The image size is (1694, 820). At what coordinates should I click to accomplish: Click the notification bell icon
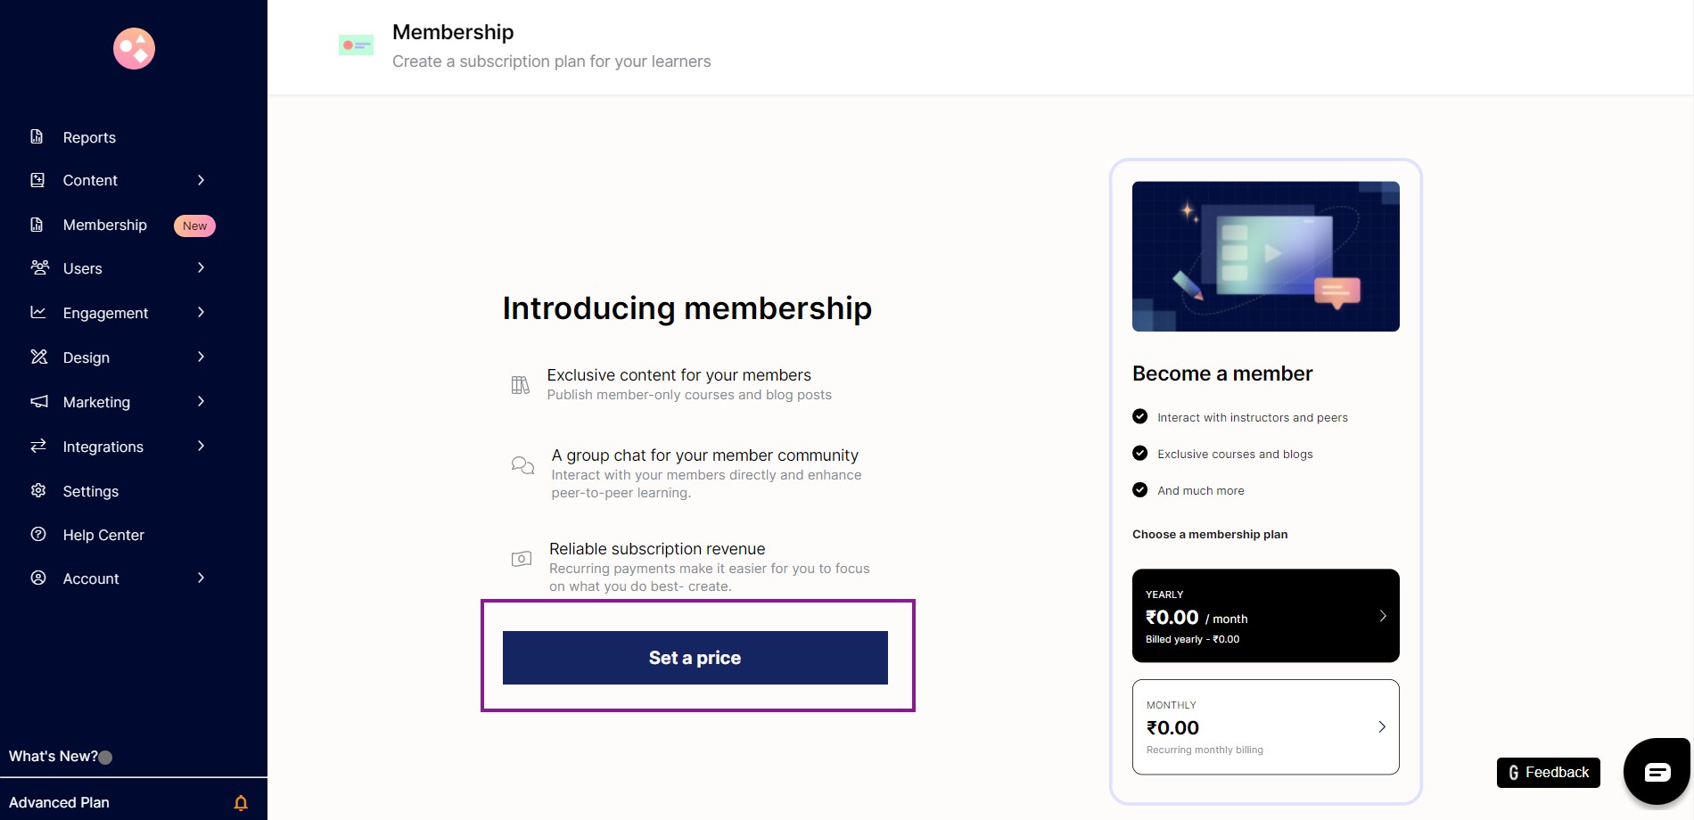[241, 803]
